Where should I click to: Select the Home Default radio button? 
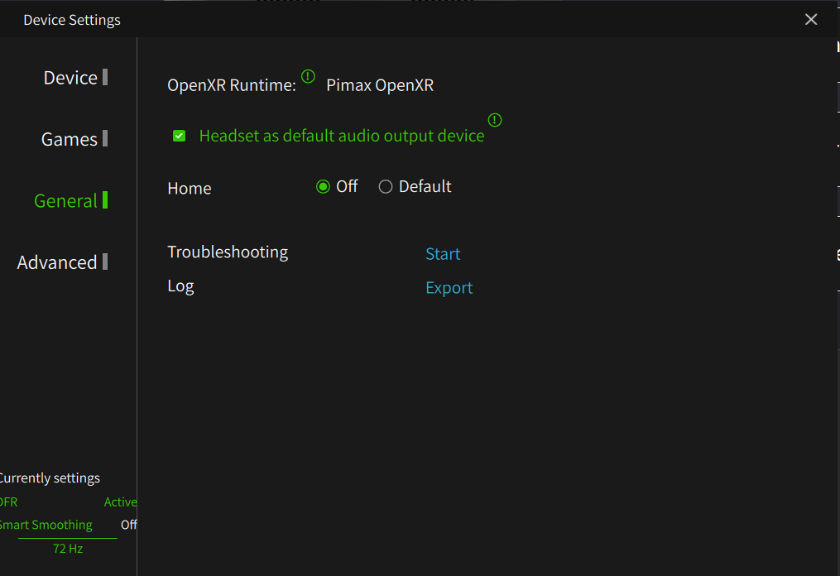pyautogui.click(x=386, y=187)
